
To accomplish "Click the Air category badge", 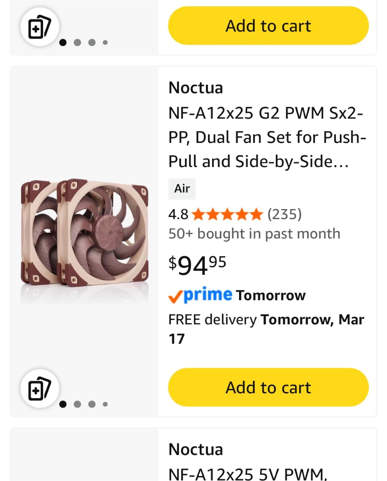I will click(x=182, y=189).
